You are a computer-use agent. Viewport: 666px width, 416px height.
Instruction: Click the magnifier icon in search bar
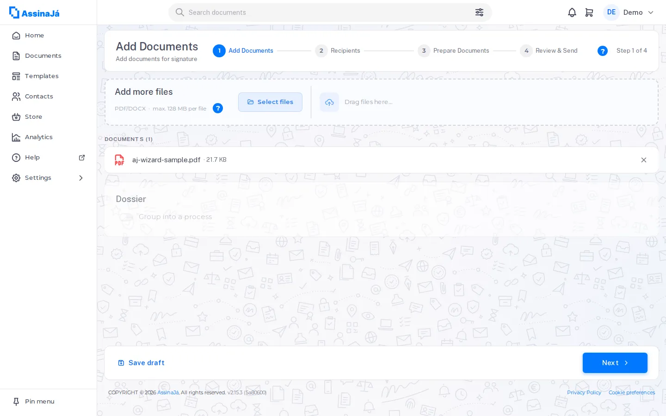[x=180, y=12]
